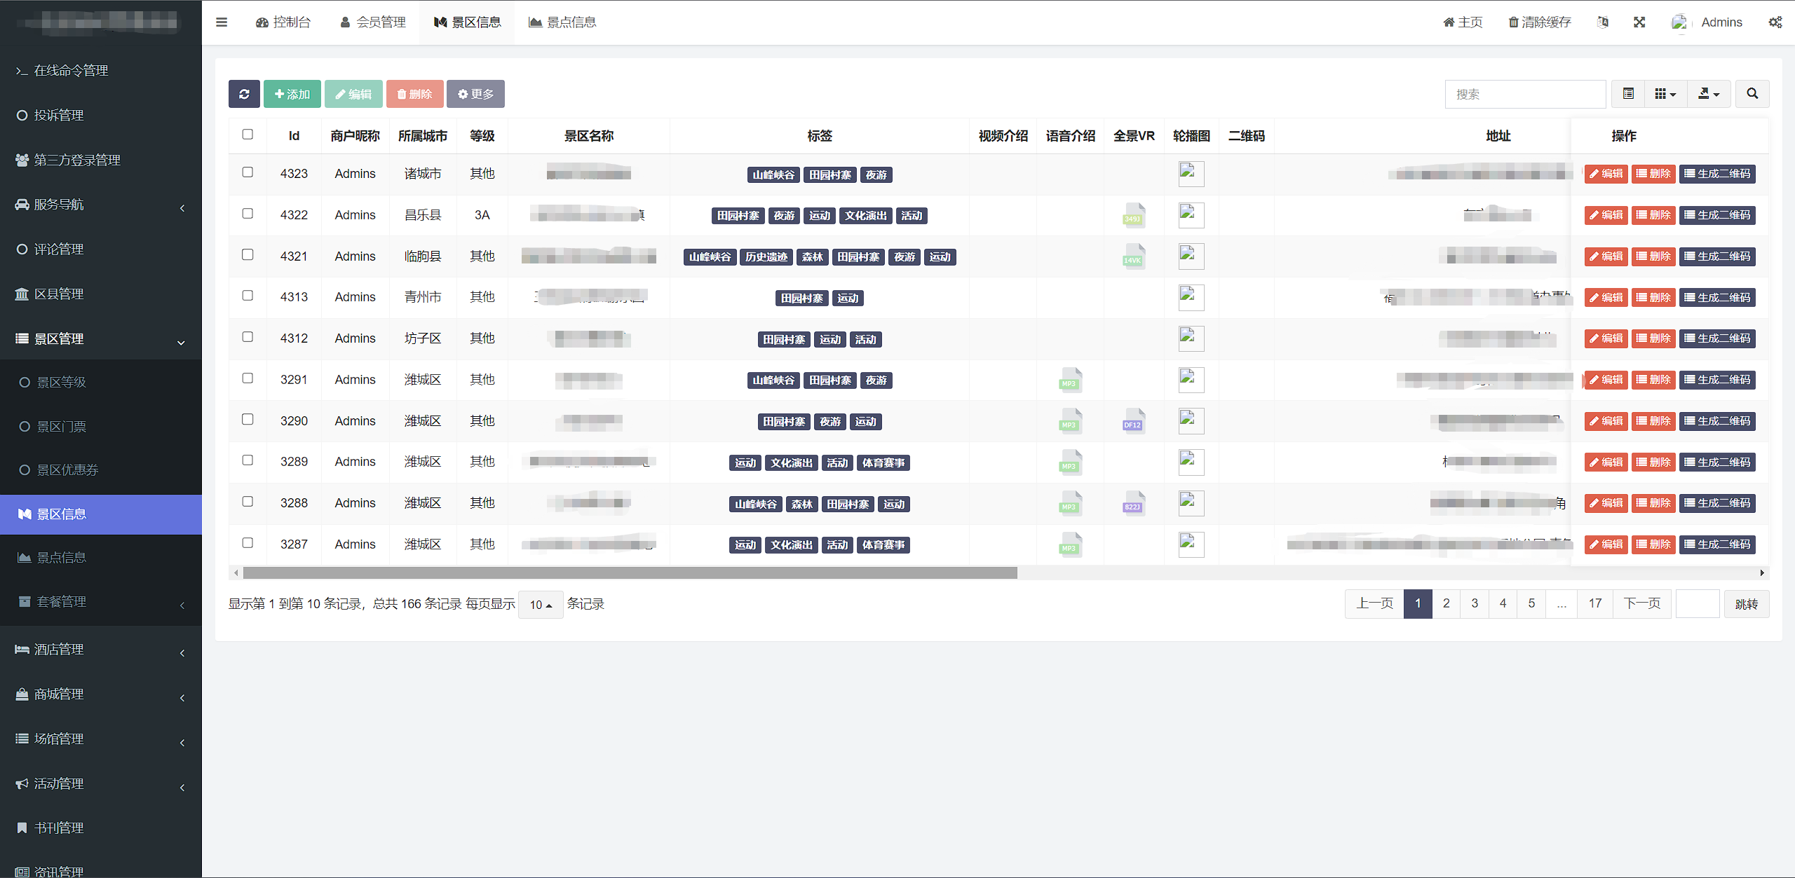Click 主页 link in the top bar

click(x=1463, y=22)
